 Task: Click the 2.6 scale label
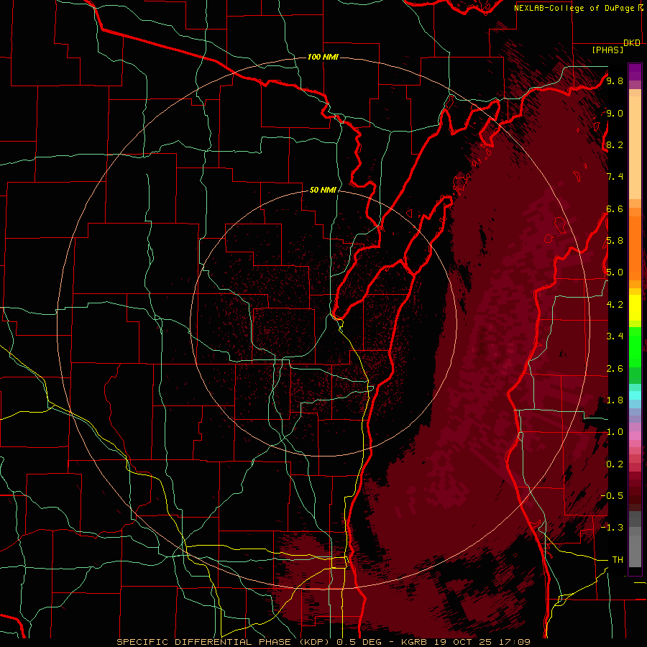click(615, 369)
